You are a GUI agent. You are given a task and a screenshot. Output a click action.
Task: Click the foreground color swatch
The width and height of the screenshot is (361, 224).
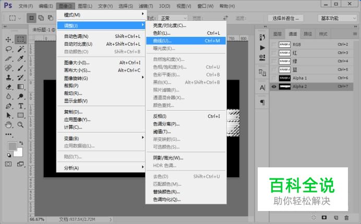(x=12, y=146)
